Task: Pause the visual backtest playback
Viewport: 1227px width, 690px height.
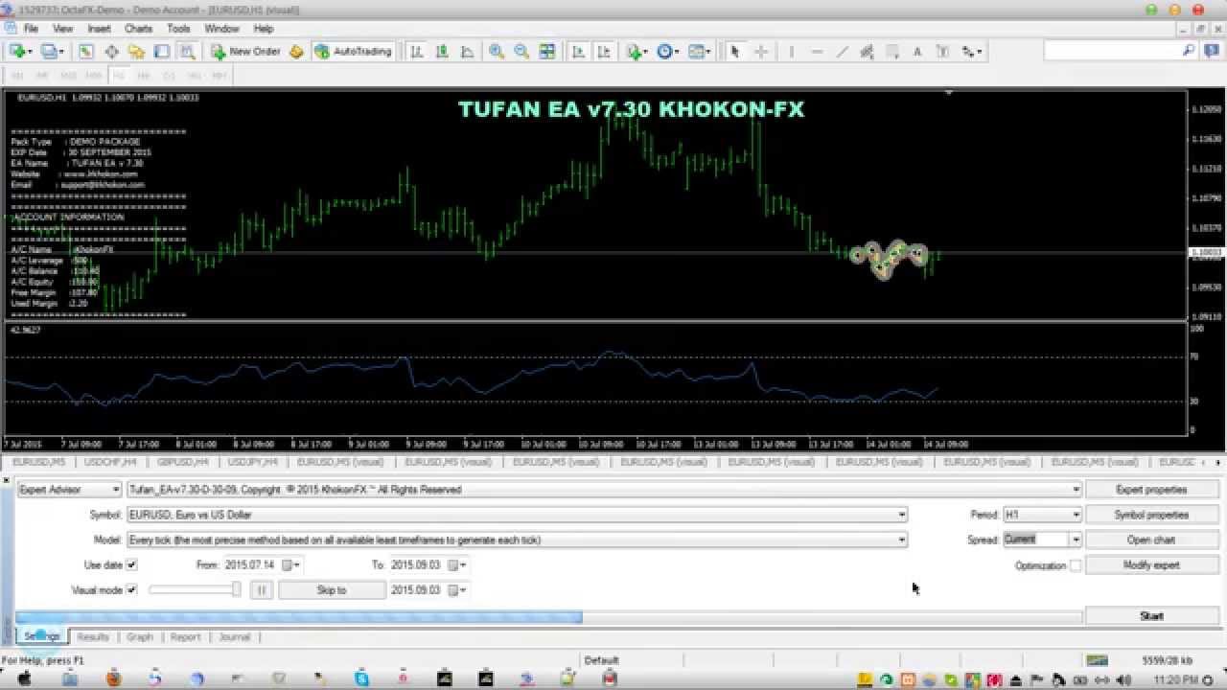Action: click(262, 589)
